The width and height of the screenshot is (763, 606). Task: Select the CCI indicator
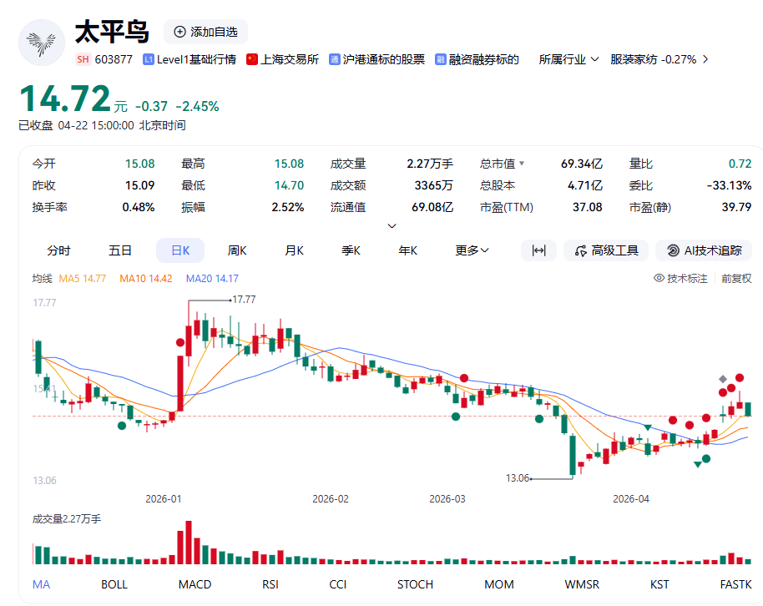(338, 584)
